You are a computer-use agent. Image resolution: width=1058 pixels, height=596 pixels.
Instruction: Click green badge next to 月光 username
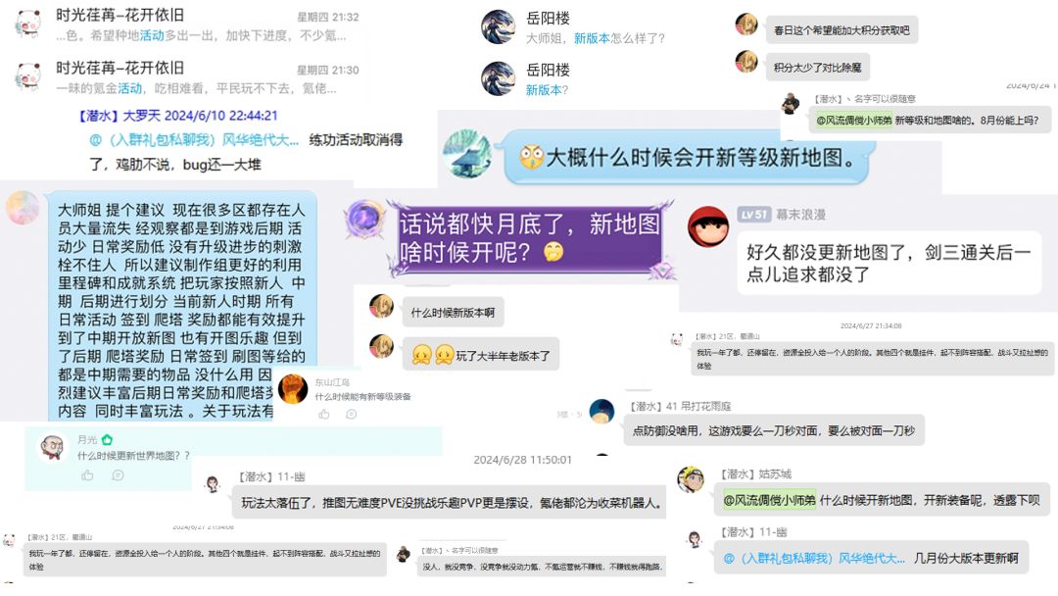coord(107,440)
